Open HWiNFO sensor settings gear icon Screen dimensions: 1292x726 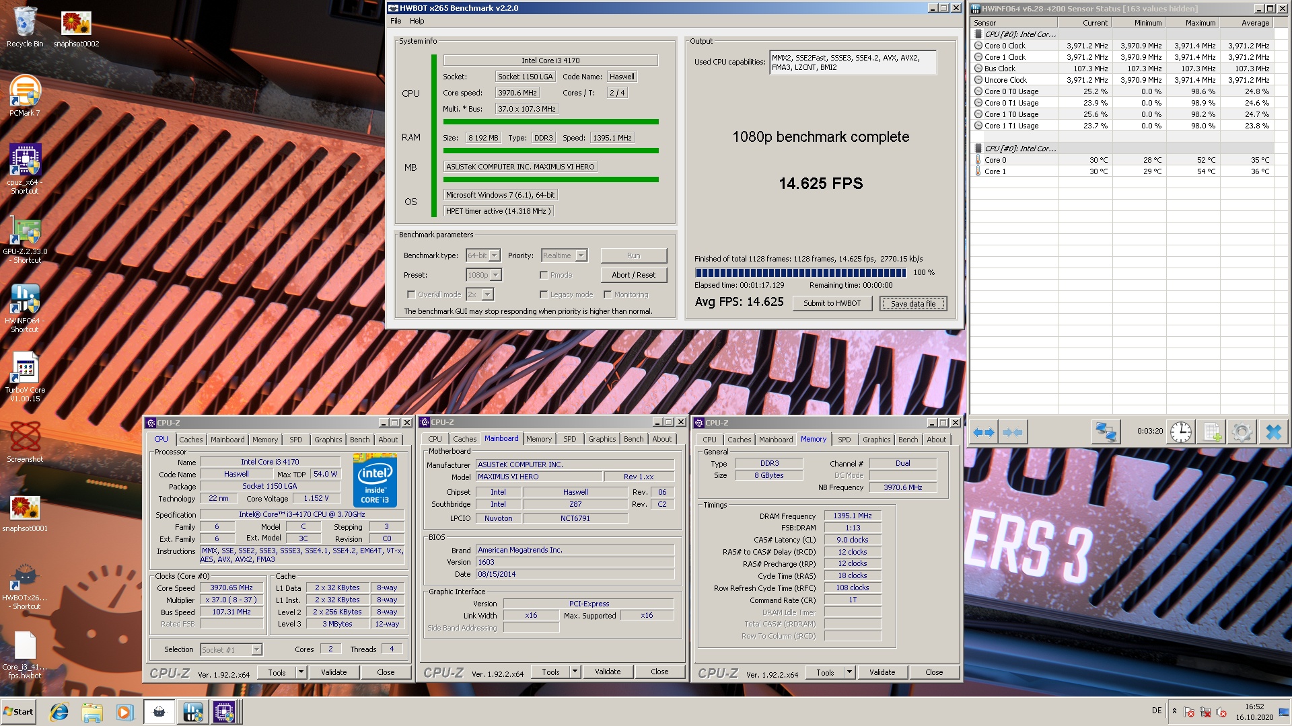(1242, 432)
